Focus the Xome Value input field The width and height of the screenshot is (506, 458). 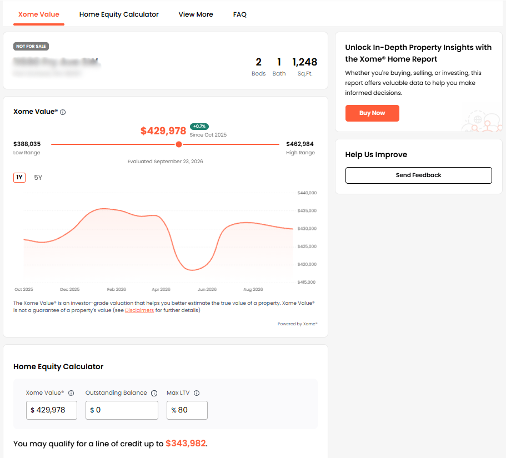[52, 410]
